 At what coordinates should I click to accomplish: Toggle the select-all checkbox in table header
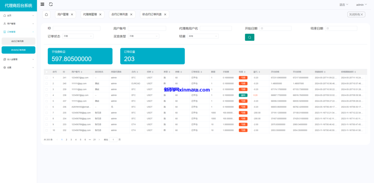(46, 72)
